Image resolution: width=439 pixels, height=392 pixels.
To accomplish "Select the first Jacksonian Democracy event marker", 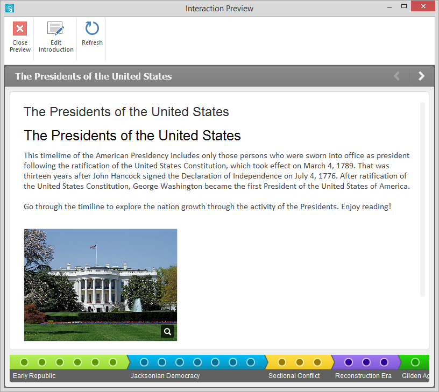I will [x=144, y=362].
